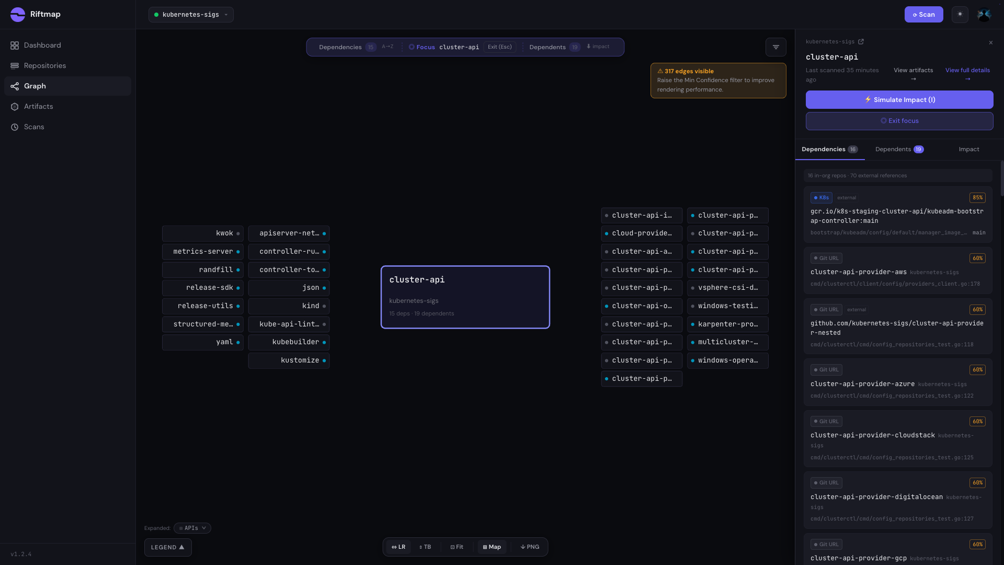This screenshot has height=565, width=1004.
Task: Click the Focus target icon in toolbar
Action: tap(412, 47)
